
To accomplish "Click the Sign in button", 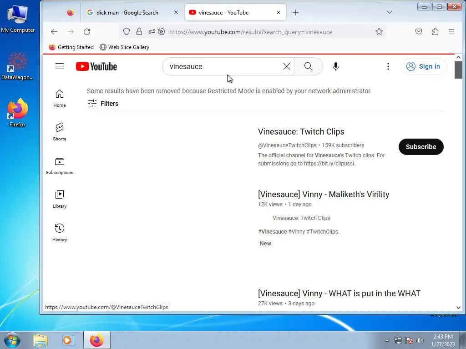I will (424, 66).
